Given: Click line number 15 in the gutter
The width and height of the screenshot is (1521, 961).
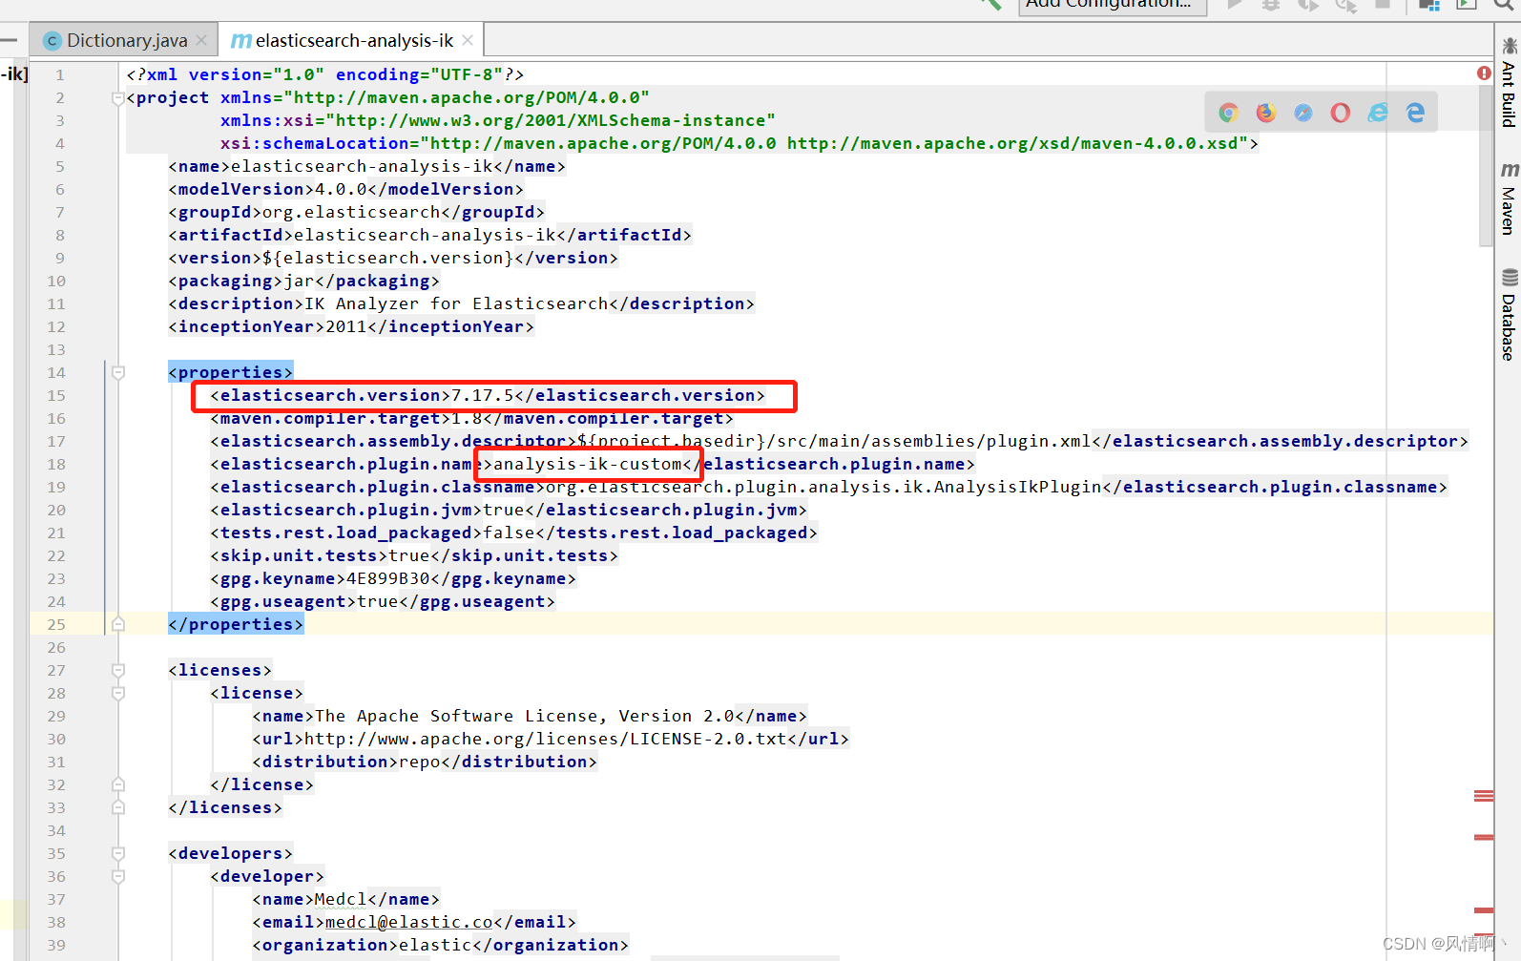Looking at the screenshot, I should pos(56,395).
